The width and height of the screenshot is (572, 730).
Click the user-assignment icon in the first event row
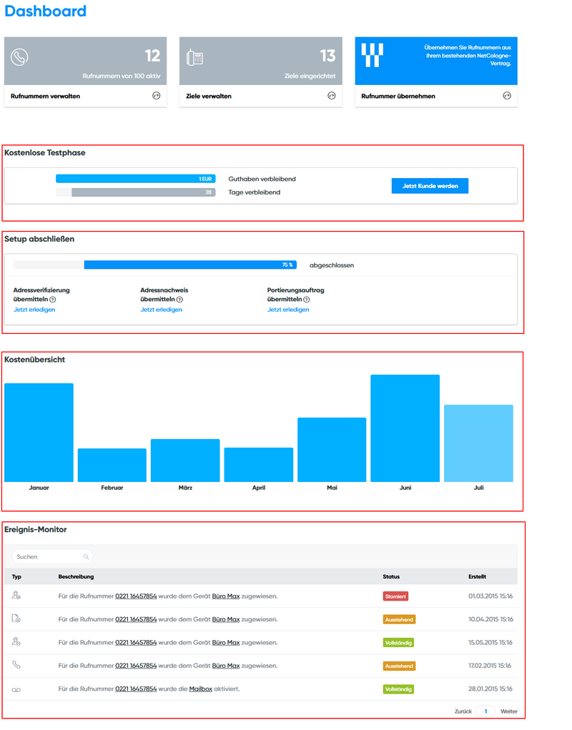pyautogui.click(x=15, y=596)
